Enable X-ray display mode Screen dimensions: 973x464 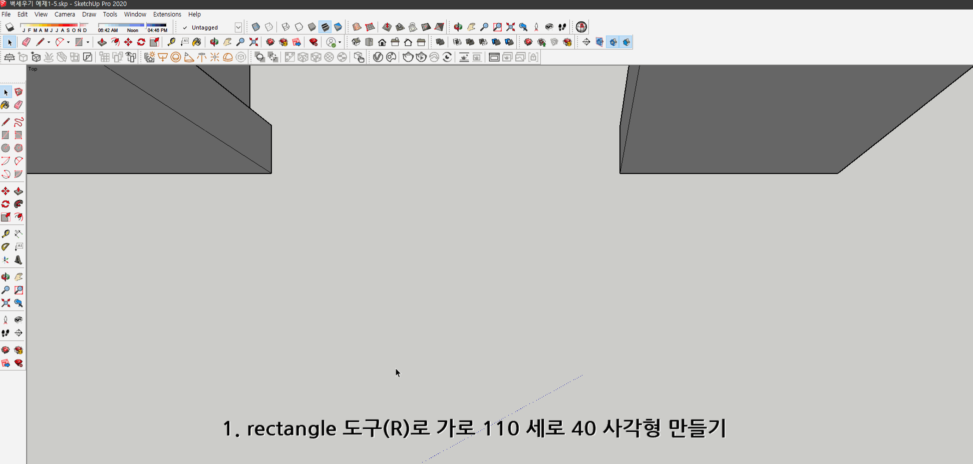tap(256, 27)
